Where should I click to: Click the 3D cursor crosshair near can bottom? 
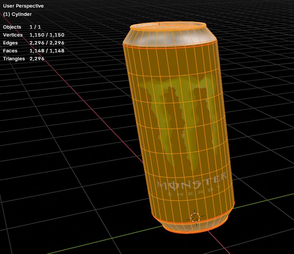pyautogui.click(x=195, y=218)
